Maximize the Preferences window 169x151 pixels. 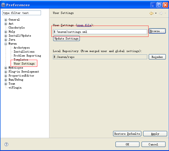click(x=159, y=5)
